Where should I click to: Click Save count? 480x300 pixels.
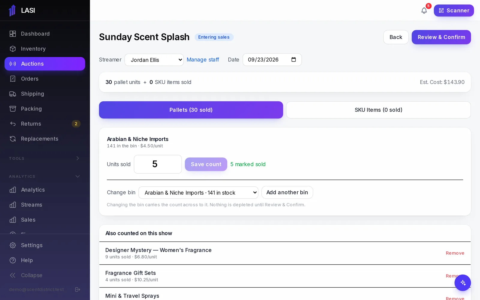point(206,164)
